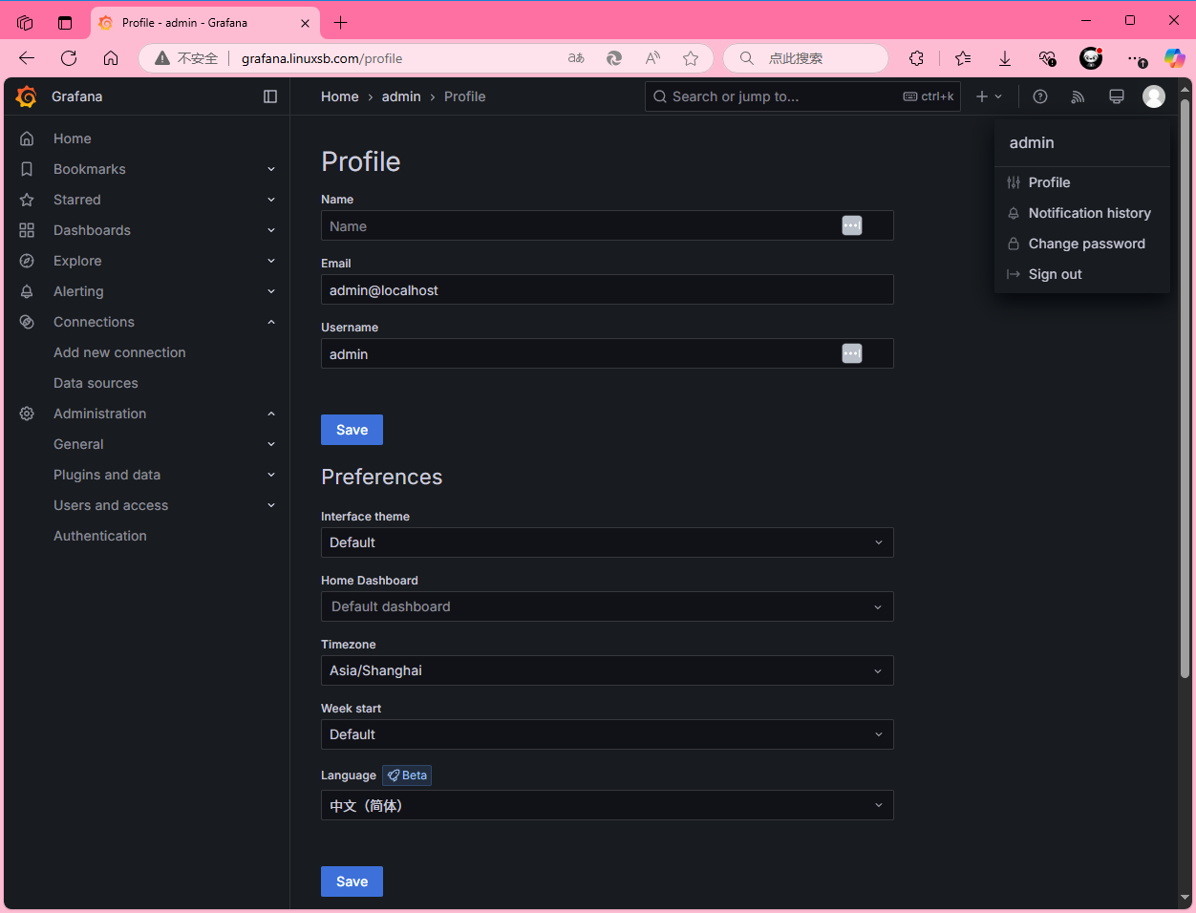Click the browser refresh button

point(69,58)
